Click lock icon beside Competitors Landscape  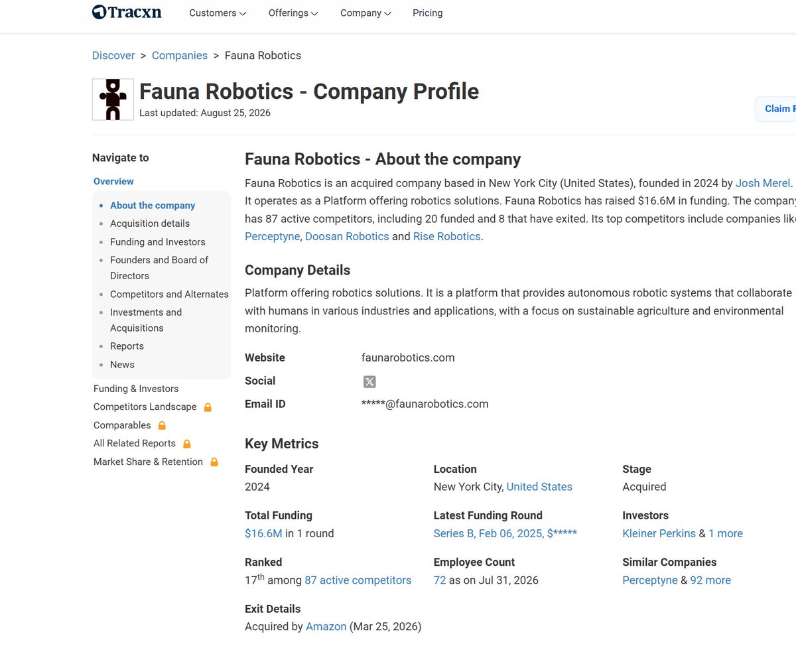tap(208, 407)
